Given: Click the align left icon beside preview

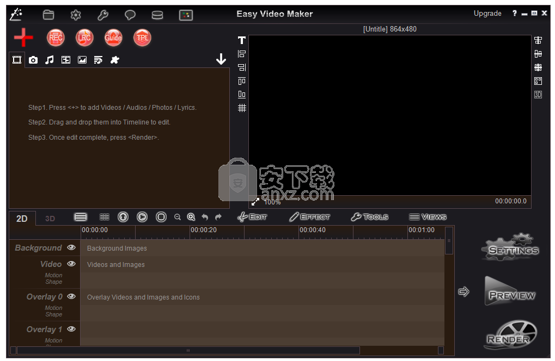Looking at the screenshot, I should click(x=242, y=54).
